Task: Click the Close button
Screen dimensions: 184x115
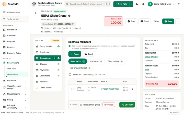Action: [156, 21]
